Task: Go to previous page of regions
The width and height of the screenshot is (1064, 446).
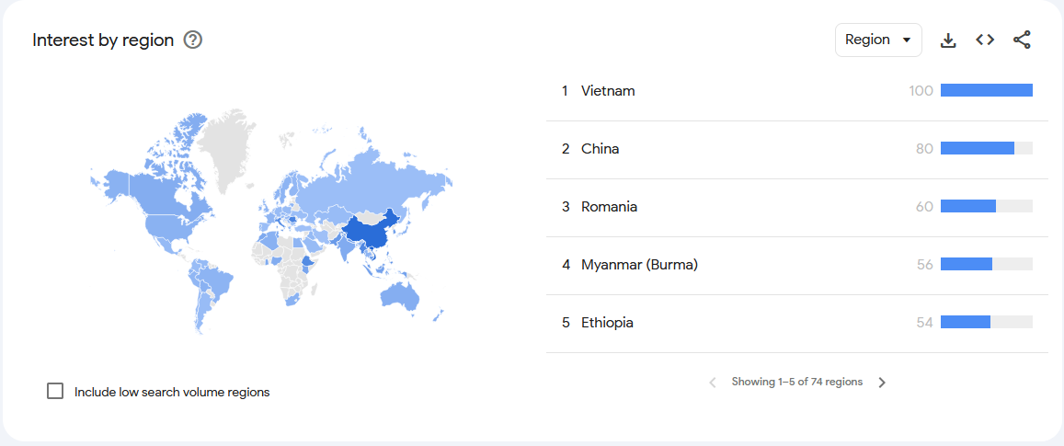Action: point(713,383)
